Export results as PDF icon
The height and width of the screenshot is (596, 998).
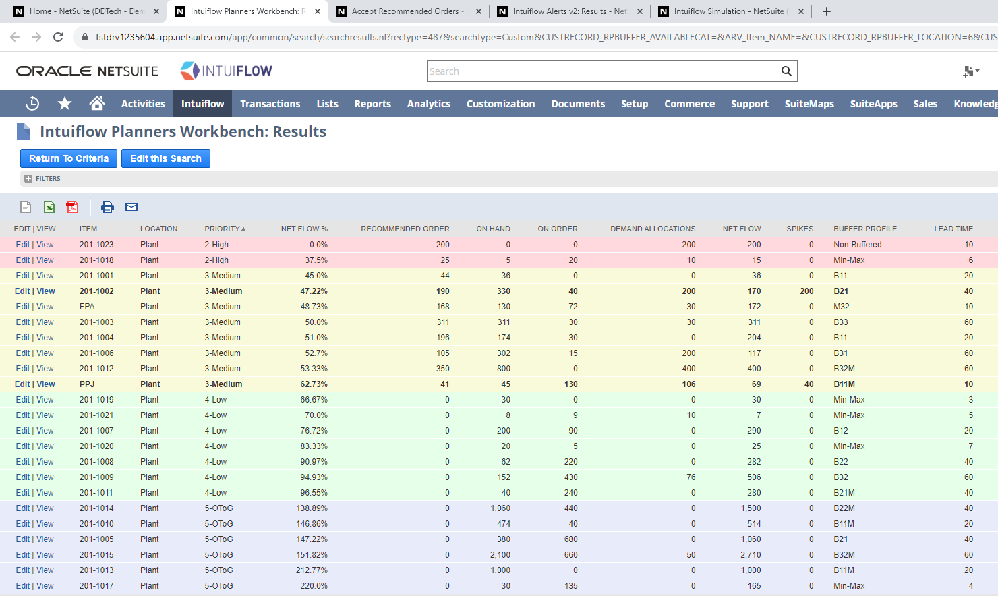tap(72, 207)
